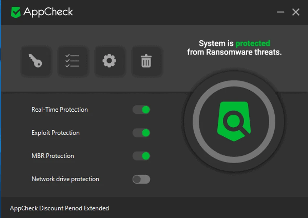Open the checklist log icon button
308x218 pixels.
72,61
